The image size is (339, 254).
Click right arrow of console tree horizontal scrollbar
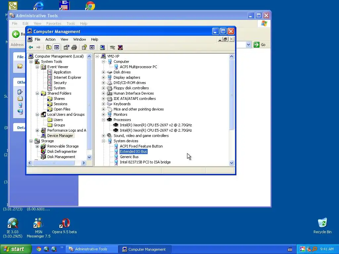click(x=83, y=163)
